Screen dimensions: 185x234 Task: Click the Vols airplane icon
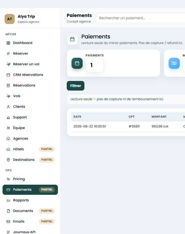coord(8,96)
